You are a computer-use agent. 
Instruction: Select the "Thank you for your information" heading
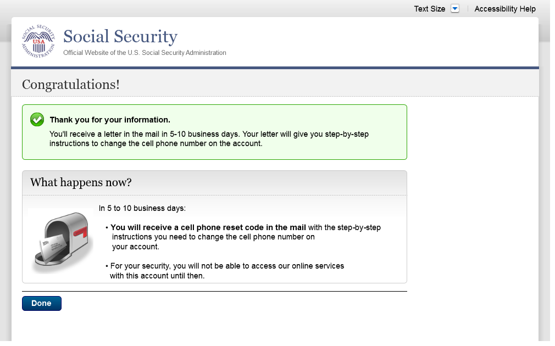coord(110,120)
